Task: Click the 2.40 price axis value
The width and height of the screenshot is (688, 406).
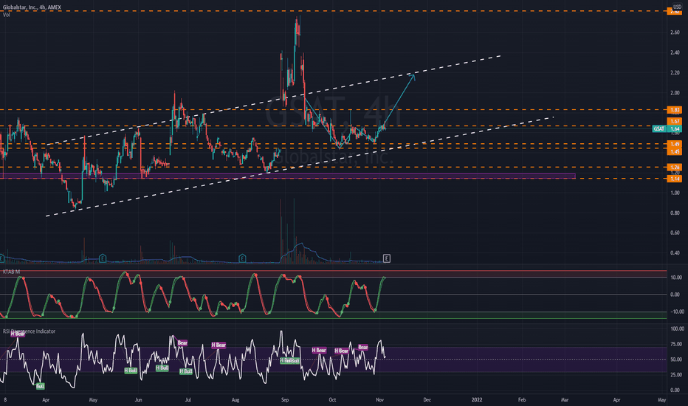Action: 675,52
